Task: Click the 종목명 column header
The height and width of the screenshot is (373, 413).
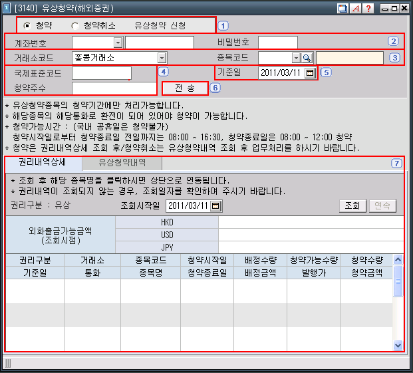Action: pos(151,273)
